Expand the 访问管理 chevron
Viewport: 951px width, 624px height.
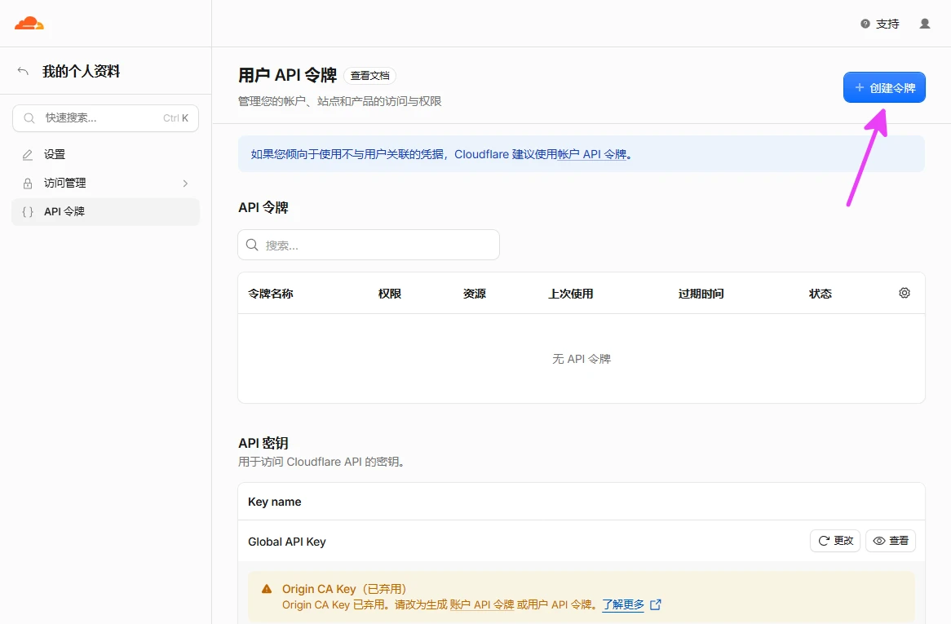185,184
